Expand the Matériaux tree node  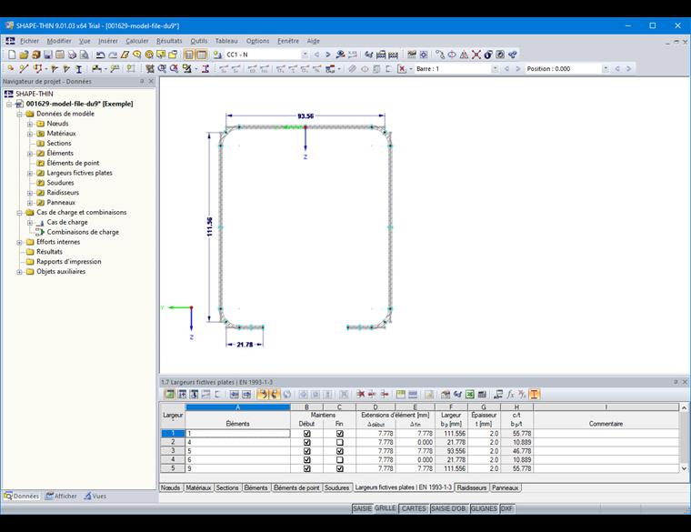30,134
